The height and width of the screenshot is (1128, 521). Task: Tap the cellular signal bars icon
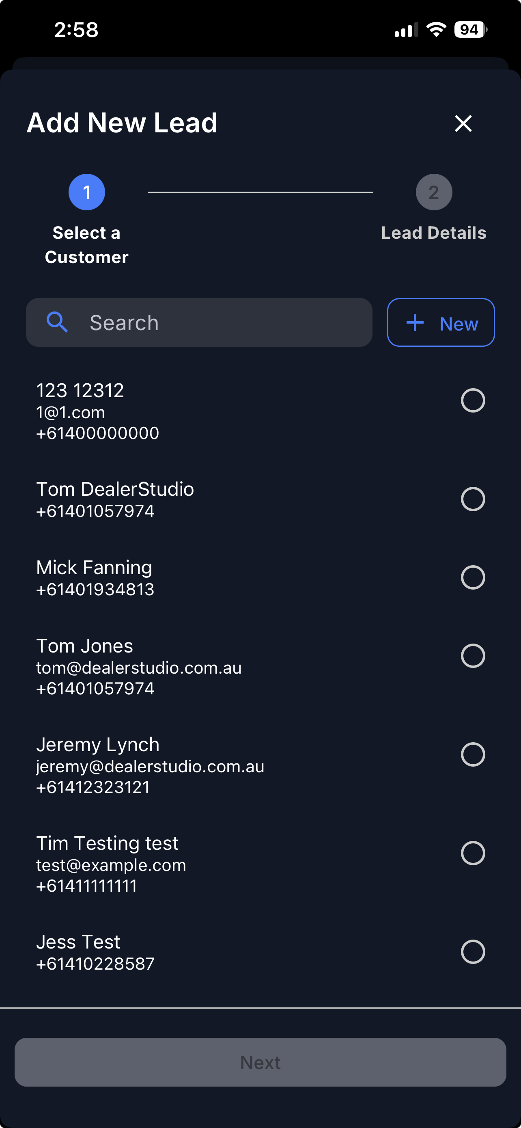click(406, 30)
